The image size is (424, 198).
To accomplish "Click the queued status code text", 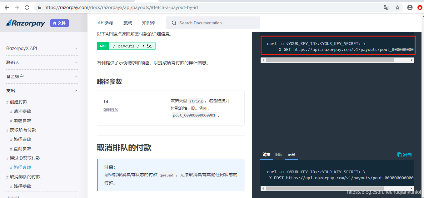I will pos(166,175).
